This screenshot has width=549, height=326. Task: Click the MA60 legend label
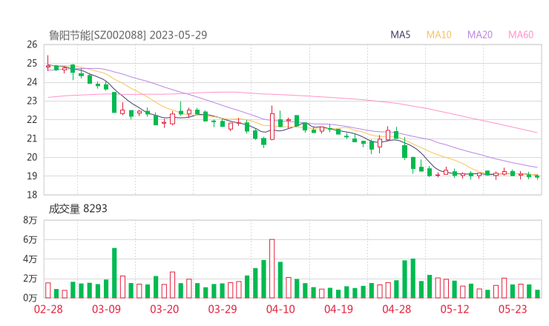pos(521,35)
